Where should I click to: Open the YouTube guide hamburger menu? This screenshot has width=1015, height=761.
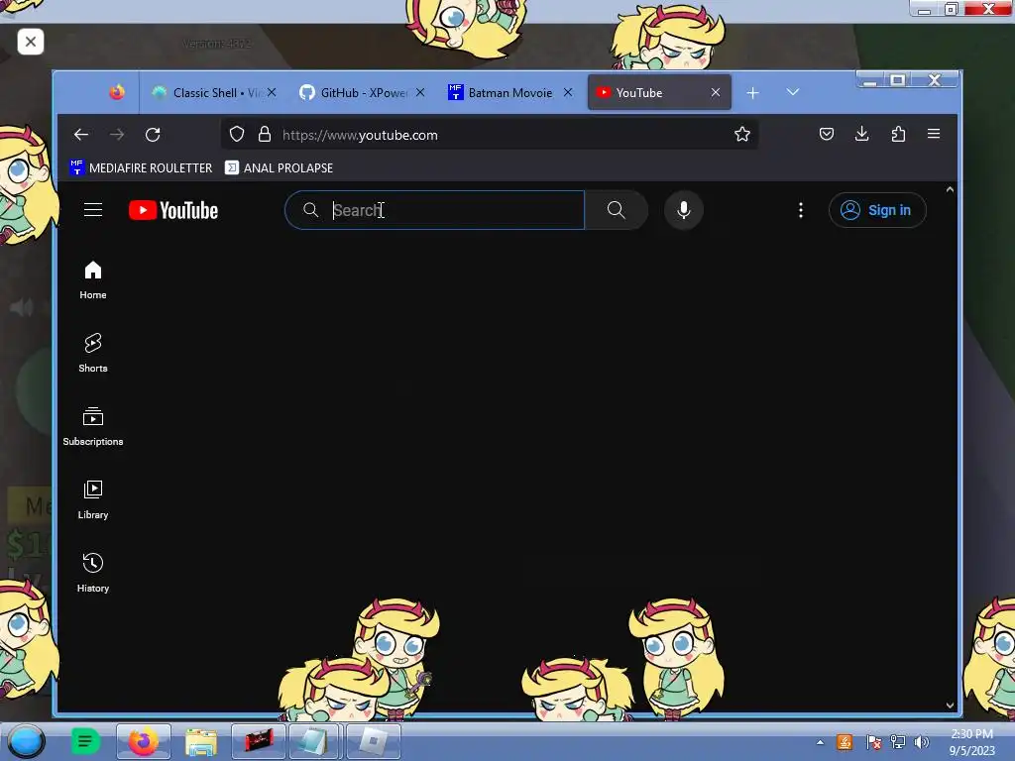93,210
